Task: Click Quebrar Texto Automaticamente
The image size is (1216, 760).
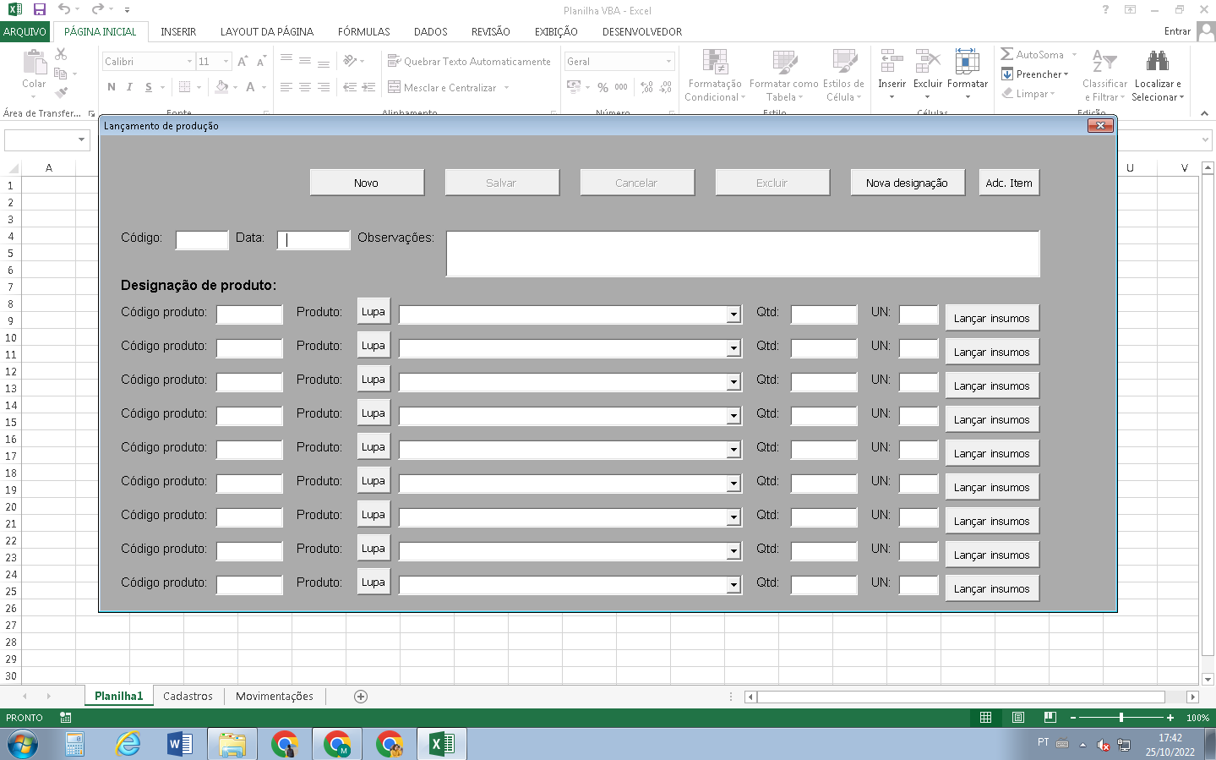Action: tap(469, 62)
